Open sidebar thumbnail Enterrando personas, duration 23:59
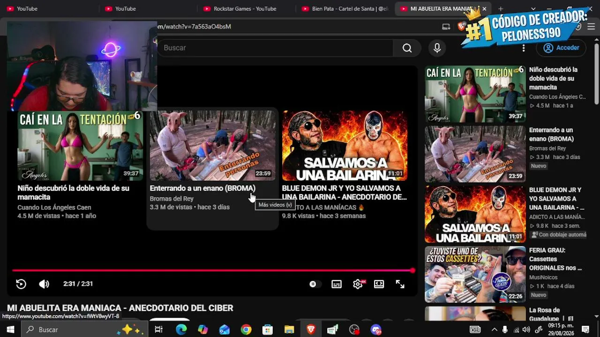 [475, 154]
